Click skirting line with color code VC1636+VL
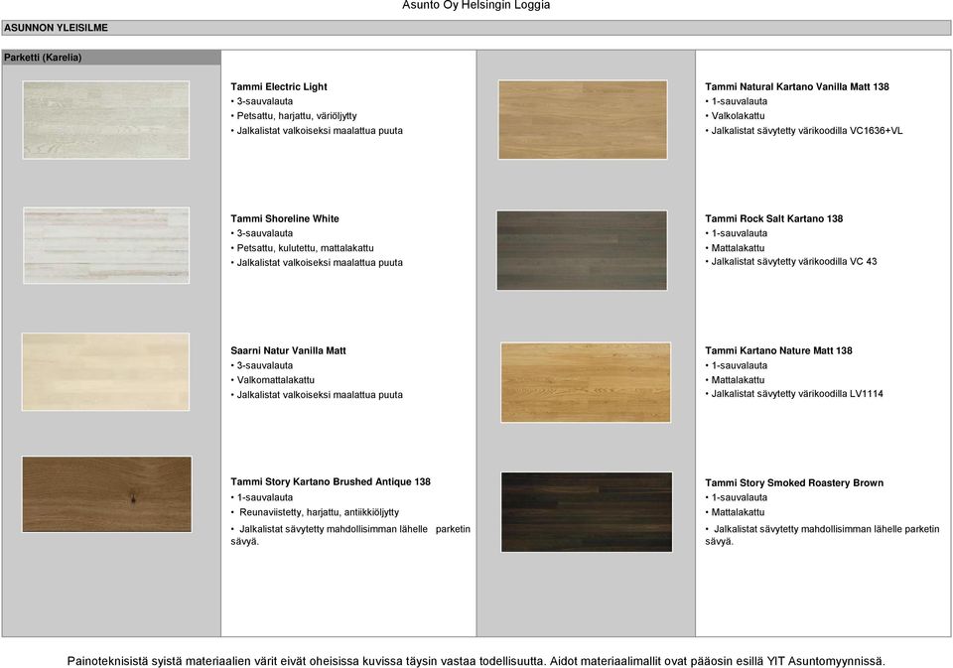 tap(803, 131)
